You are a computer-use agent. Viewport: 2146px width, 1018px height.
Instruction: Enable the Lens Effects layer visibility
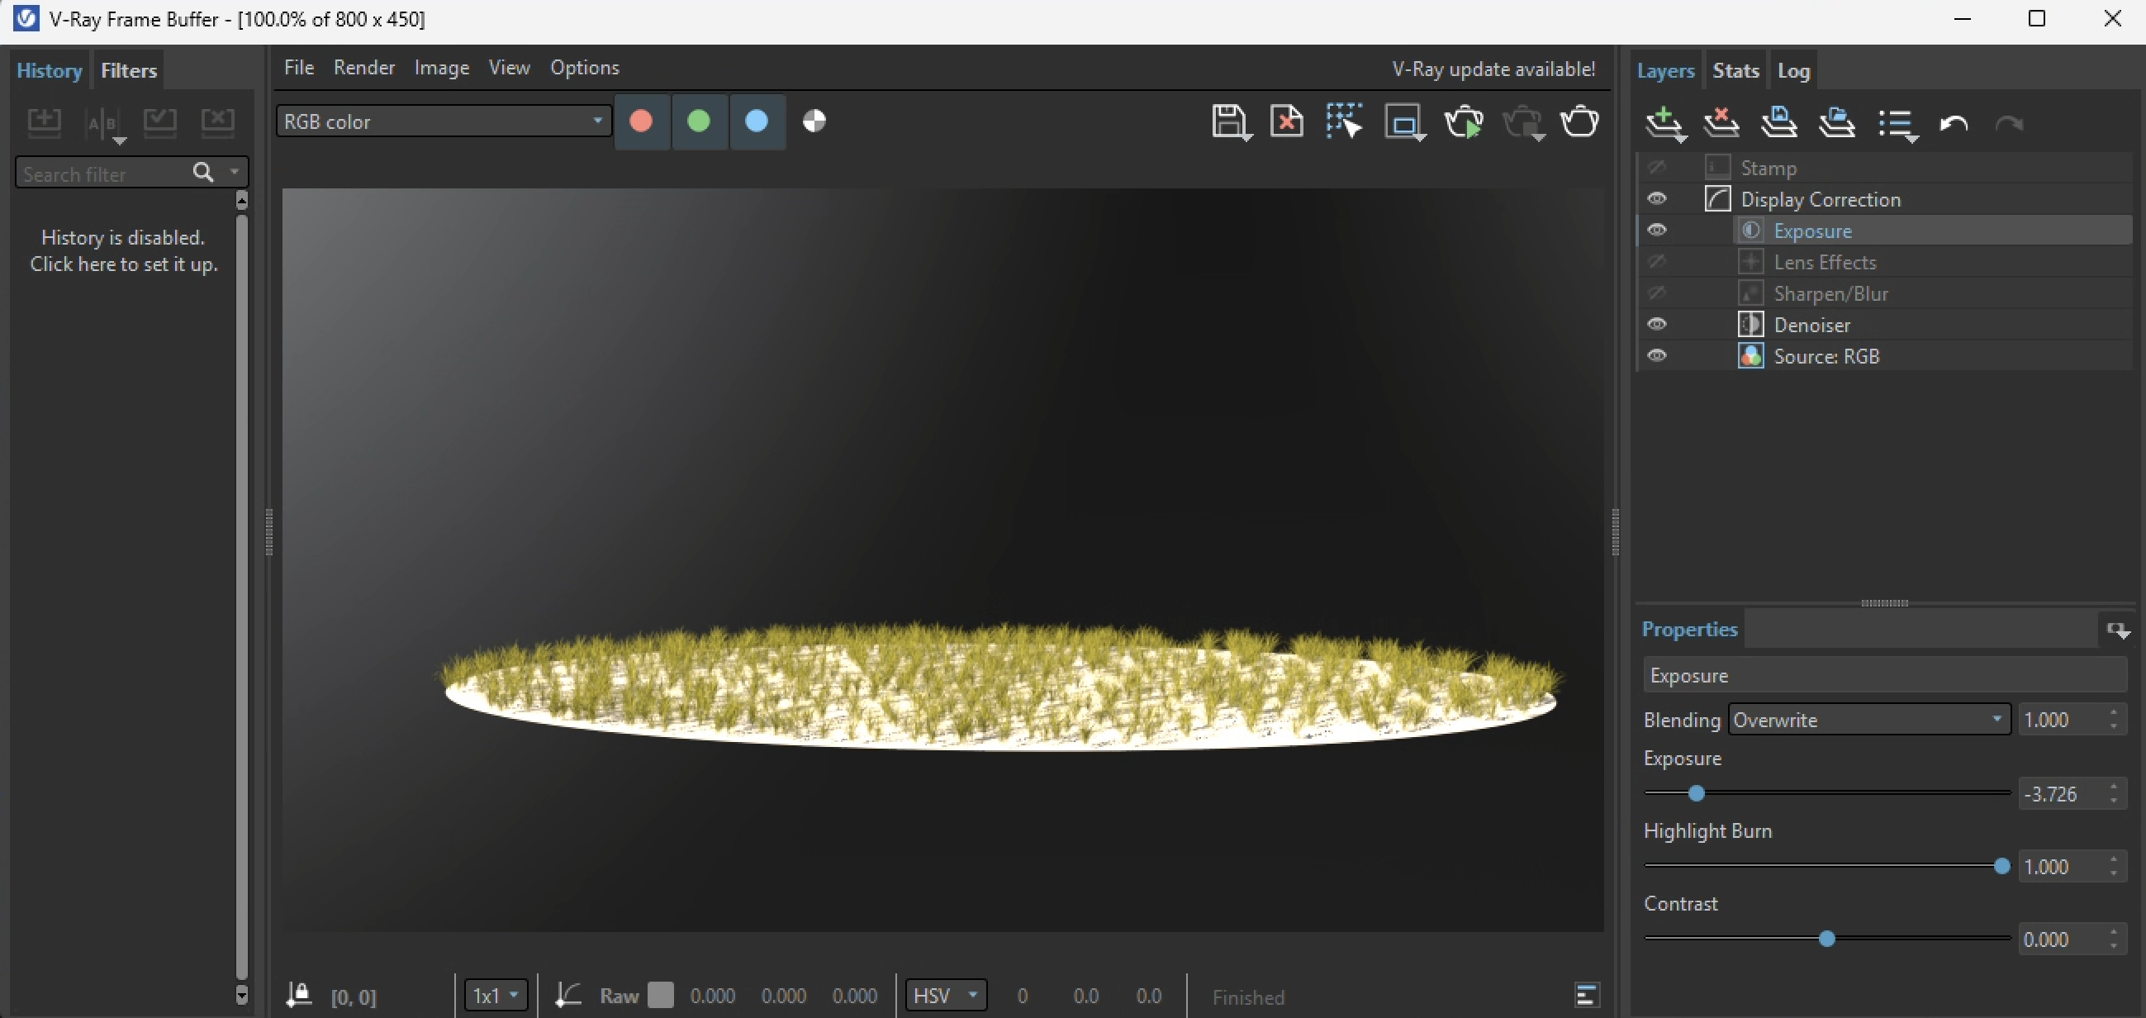(x=1657, y=262)
